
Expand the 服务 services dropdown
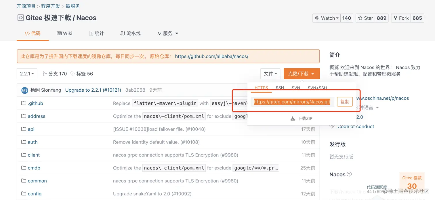click(x=167, y=33)
